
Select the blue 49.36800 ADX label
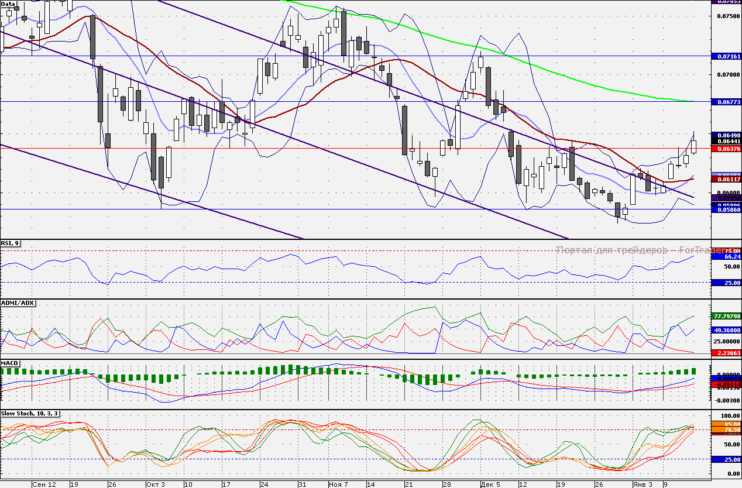click(726, 330)
